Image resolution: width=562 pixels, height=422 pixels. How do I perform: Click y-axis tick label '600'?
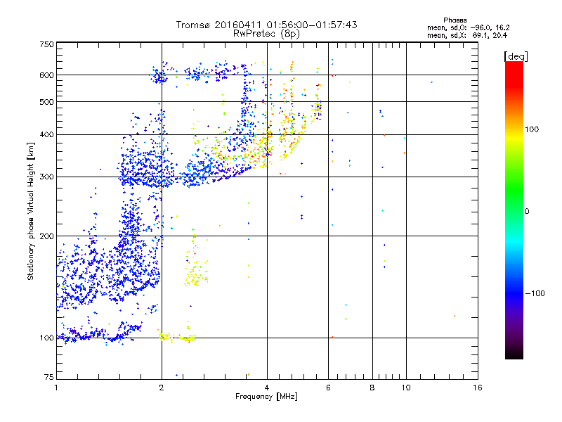[x=46, y=75]
